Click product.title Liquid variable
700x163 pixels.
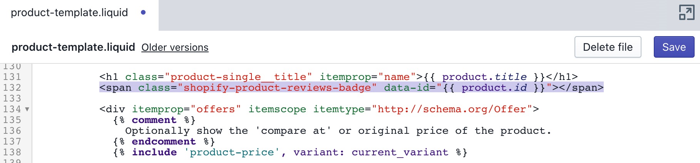tap(484, 77)
